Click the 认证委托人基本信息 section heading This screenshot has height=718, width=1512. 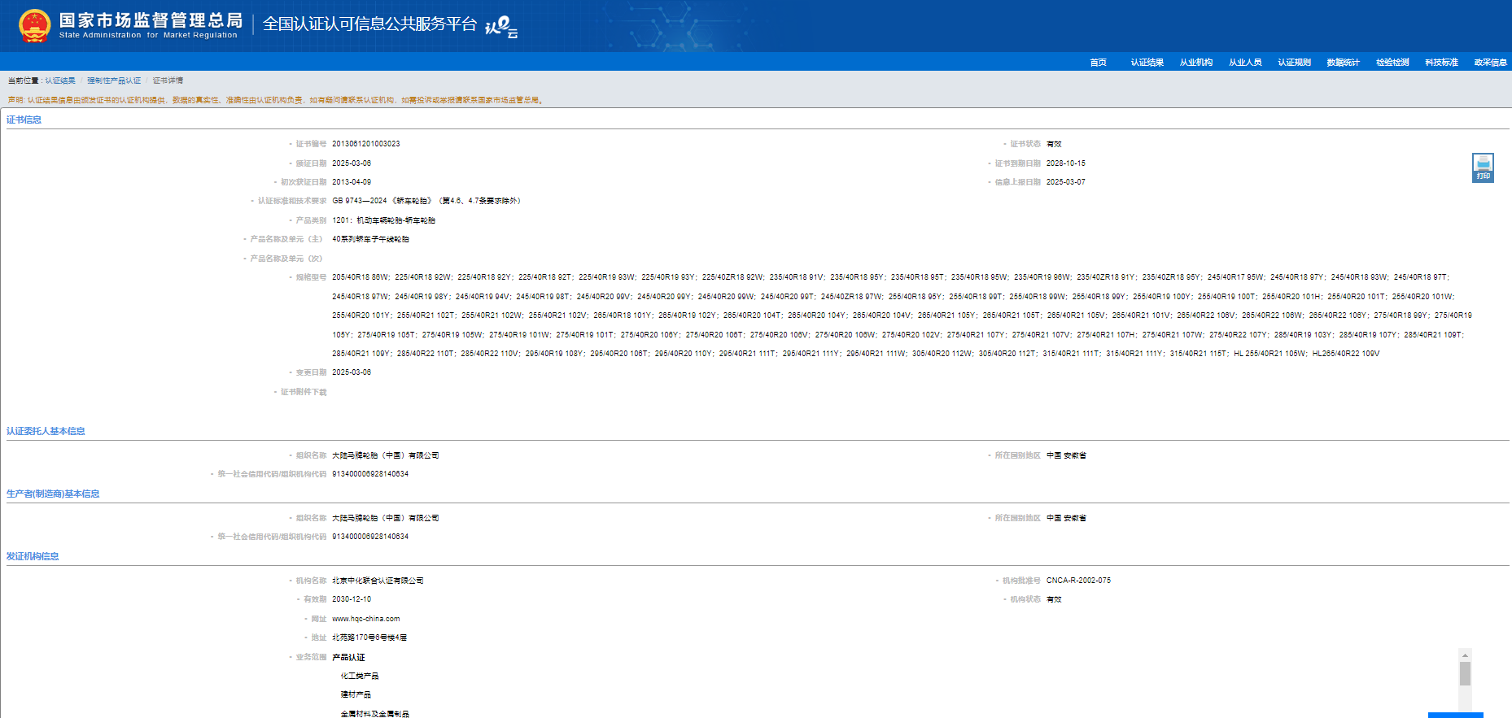46,431
